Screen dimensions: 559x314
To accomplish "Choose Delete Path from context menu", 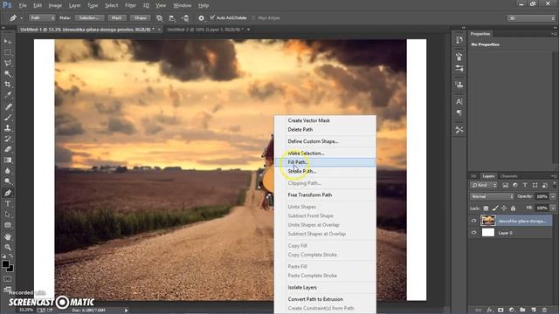I will 325,130.
